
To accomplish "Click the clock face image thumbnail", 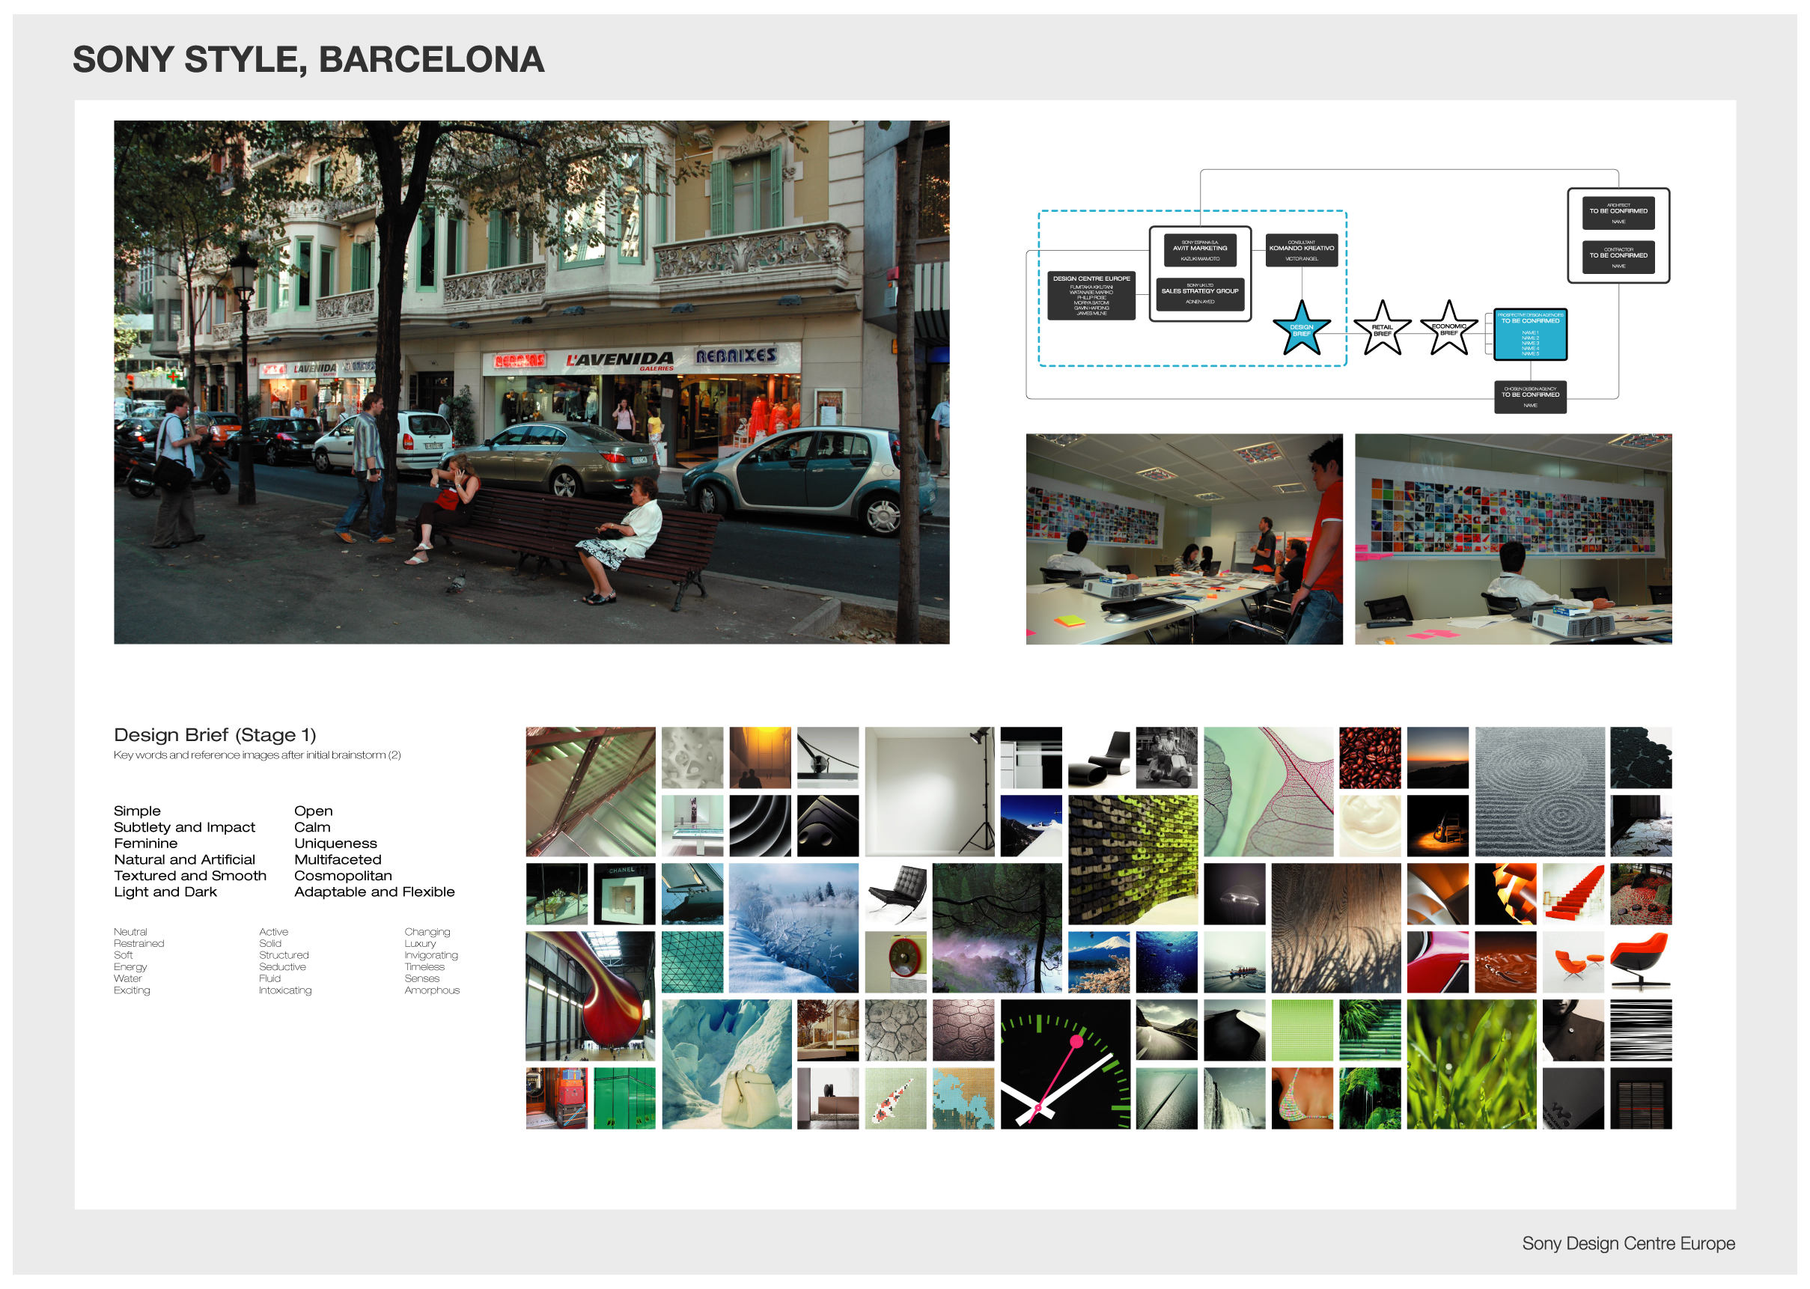I will (1065, 1064).
